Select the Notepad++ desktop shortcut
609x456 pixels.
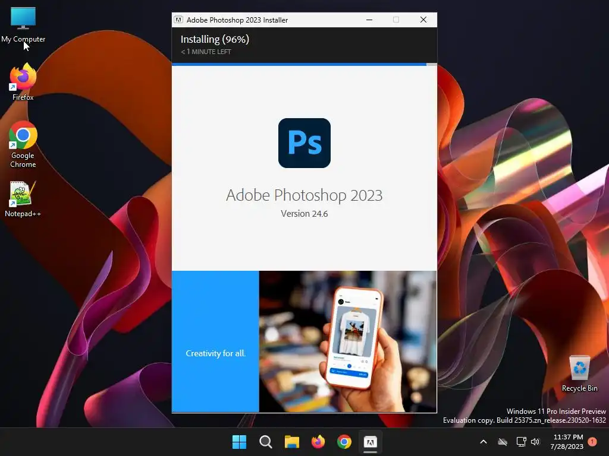tap(23, 199)
